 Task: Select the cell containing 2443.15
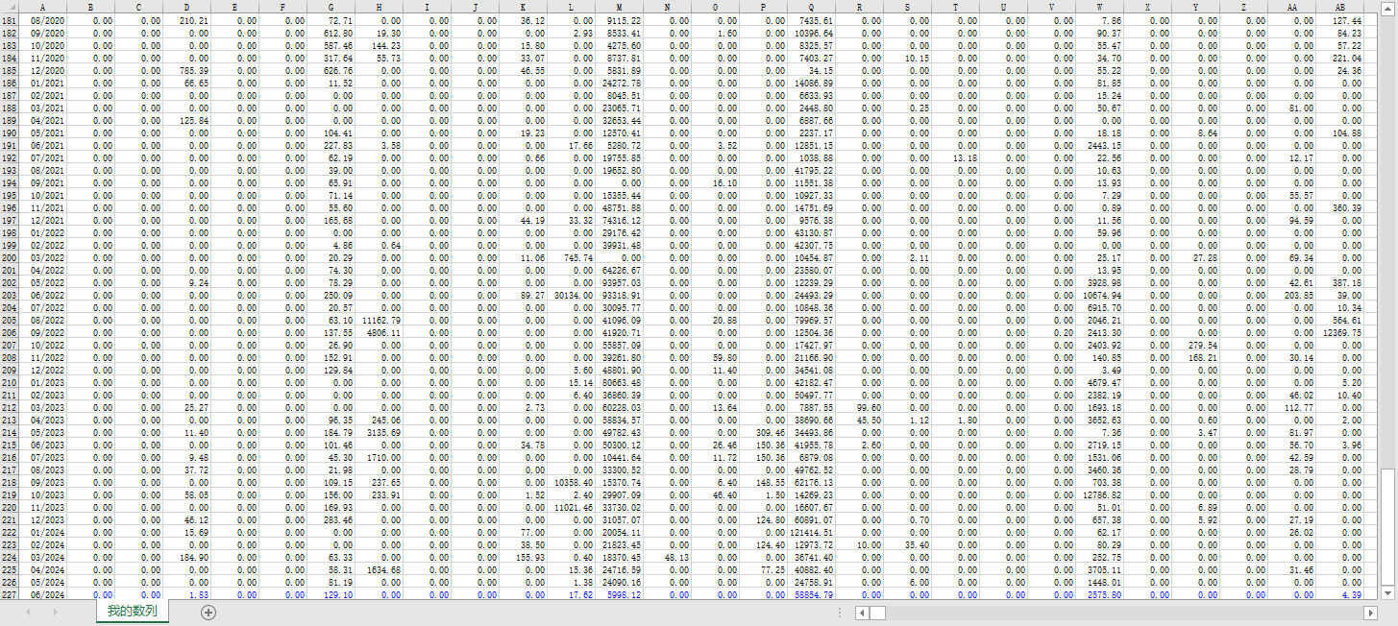[x=1100, y=145]
